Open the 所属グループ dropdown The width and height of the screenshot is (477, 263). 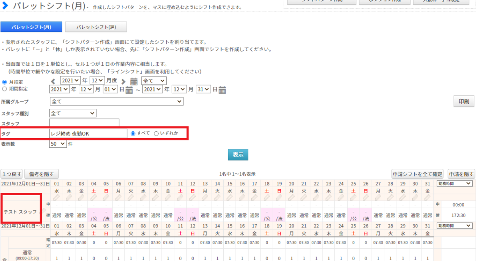(x=116, y=102)
